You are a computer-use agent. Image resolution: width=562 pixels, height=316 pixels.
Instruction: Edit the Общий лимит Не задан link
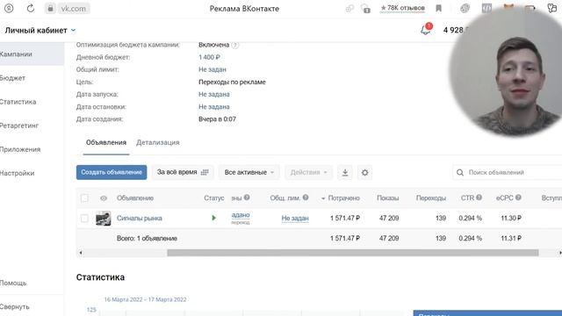tap(213, 69)
